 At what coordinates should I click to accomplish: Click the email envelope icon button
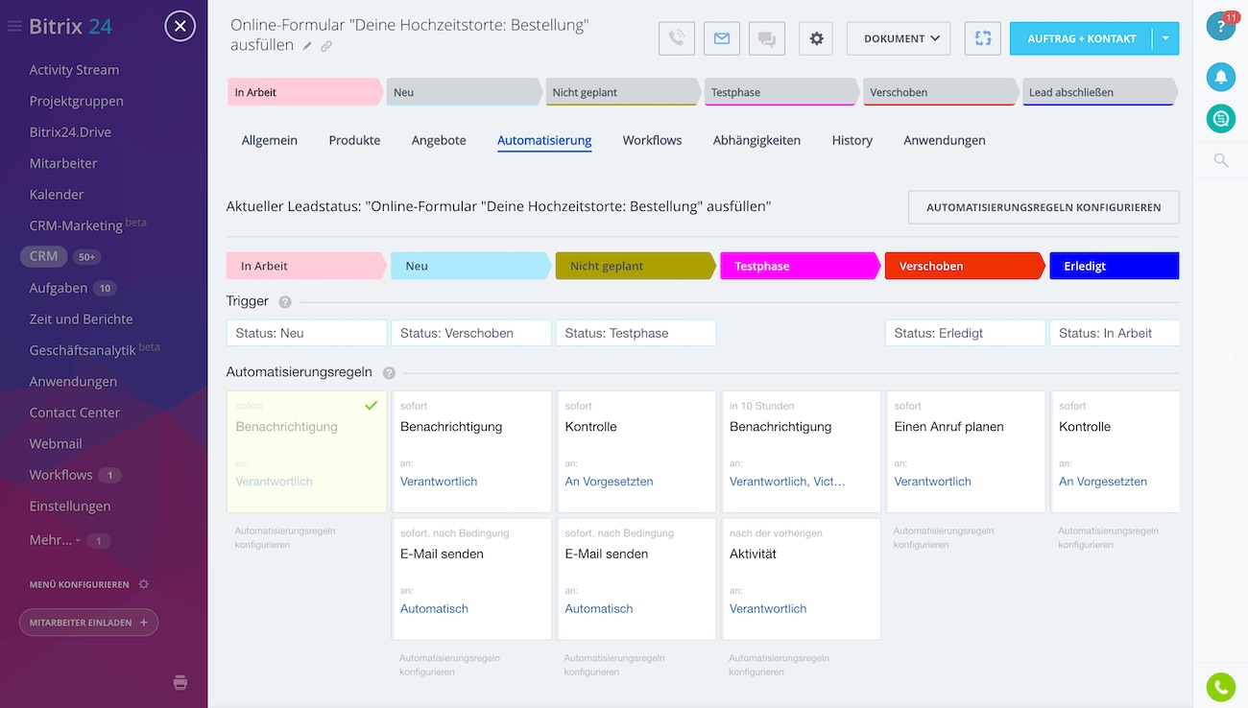(x=722, y=38)
